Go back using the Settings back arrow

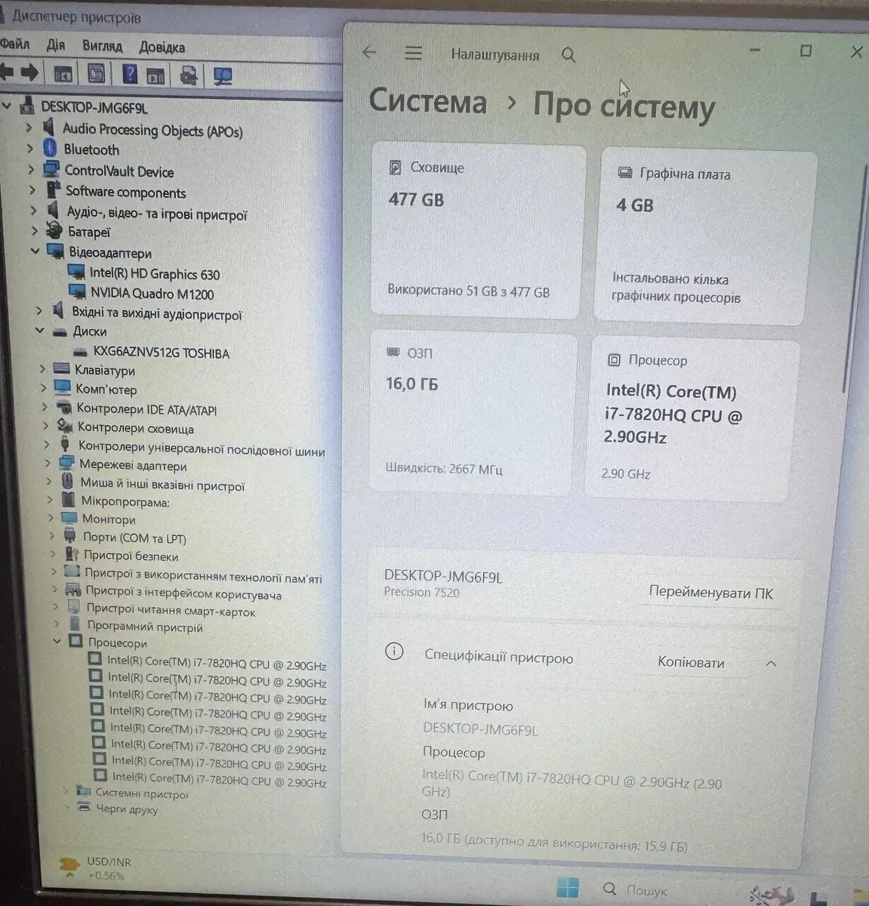pos(369,52)
